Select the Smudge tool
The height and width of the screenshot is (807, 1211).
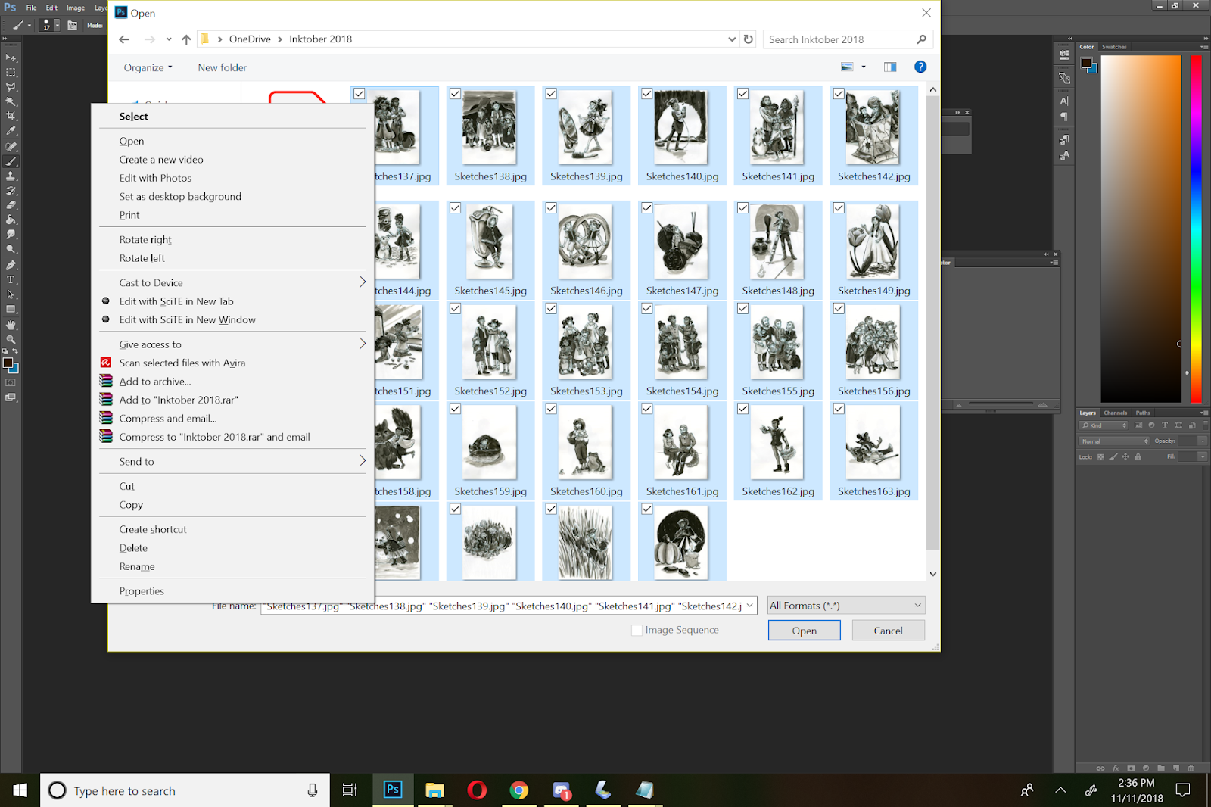pos(11,235)
